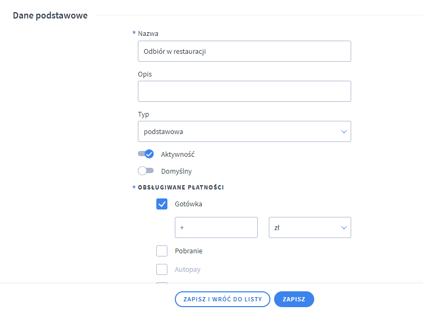Image resolution: width=423 pixels, height=314 pixels.
Task: Enable the Domyślny toggle switch
Action: pos(146,171)
